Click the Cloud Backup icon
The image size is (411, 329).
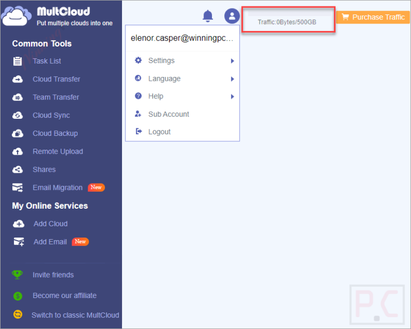pos(18,133)
